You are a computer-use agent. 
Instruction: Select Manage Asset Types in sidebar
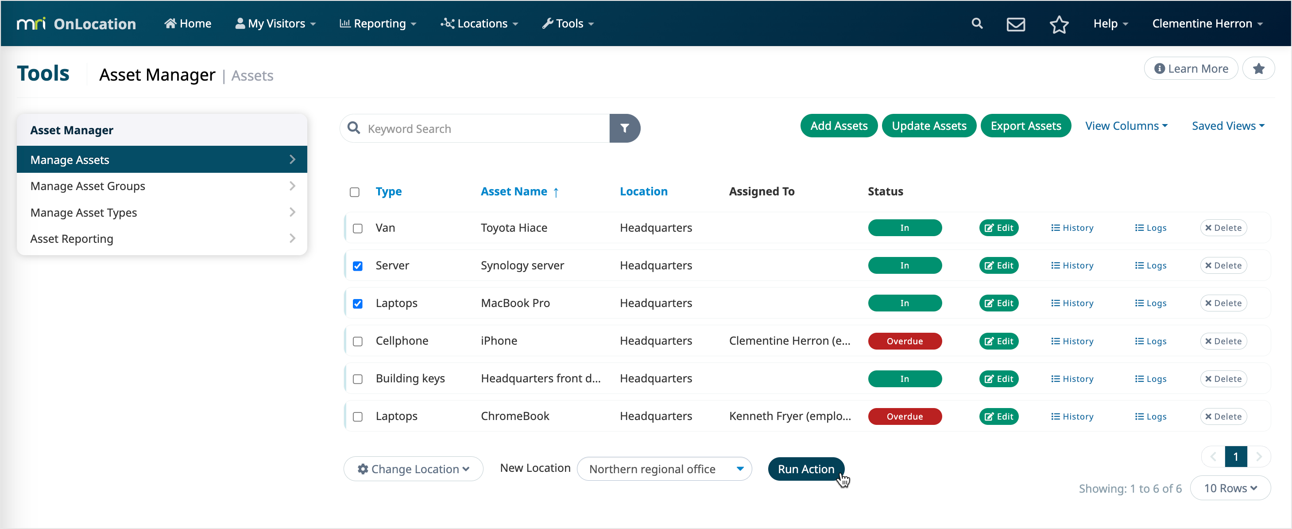point(162,212)
